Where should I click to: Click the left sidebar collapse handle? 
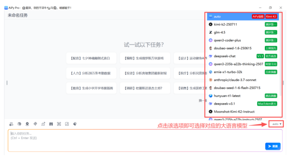7,83
